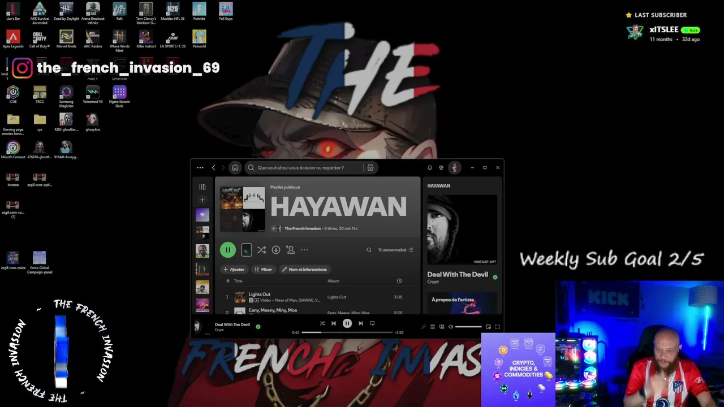Sort tracks by the Album column
The width and height of the screenshot is (724, 407).
pyautogui.click(x=333, y=281)
